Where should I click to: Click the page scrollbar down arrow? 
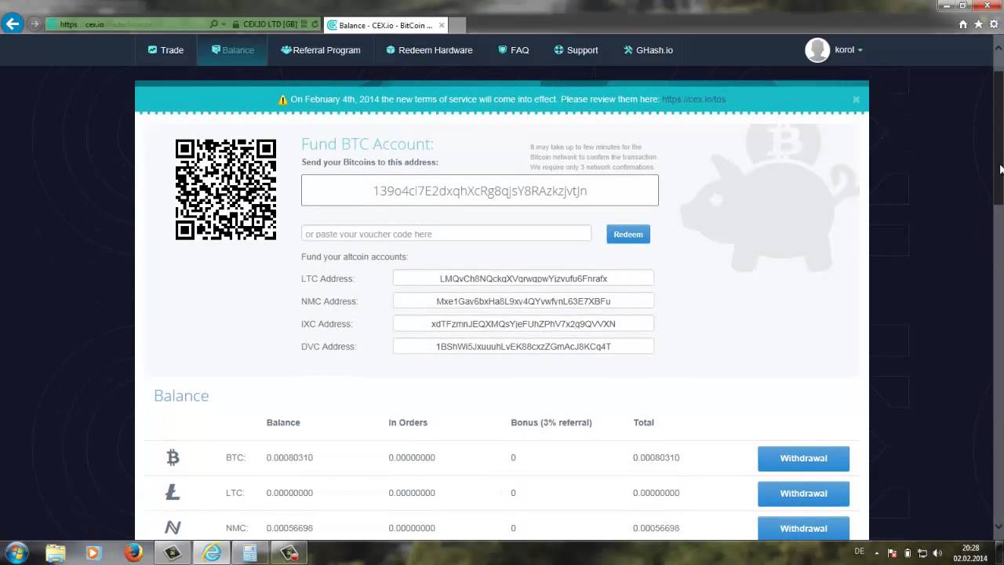[999, 527]
